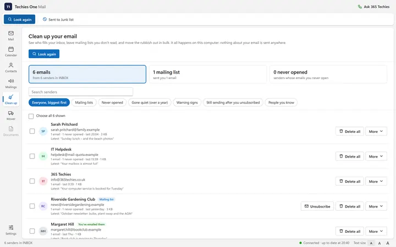Tick IT Helpdesk's checkbox
Viewport: 396px width, 247px height.
tap(32, 156)
